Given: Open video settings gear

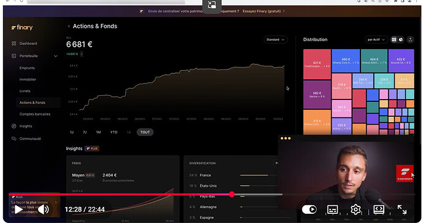Looking at the screenshot, I should click(356, 209).
